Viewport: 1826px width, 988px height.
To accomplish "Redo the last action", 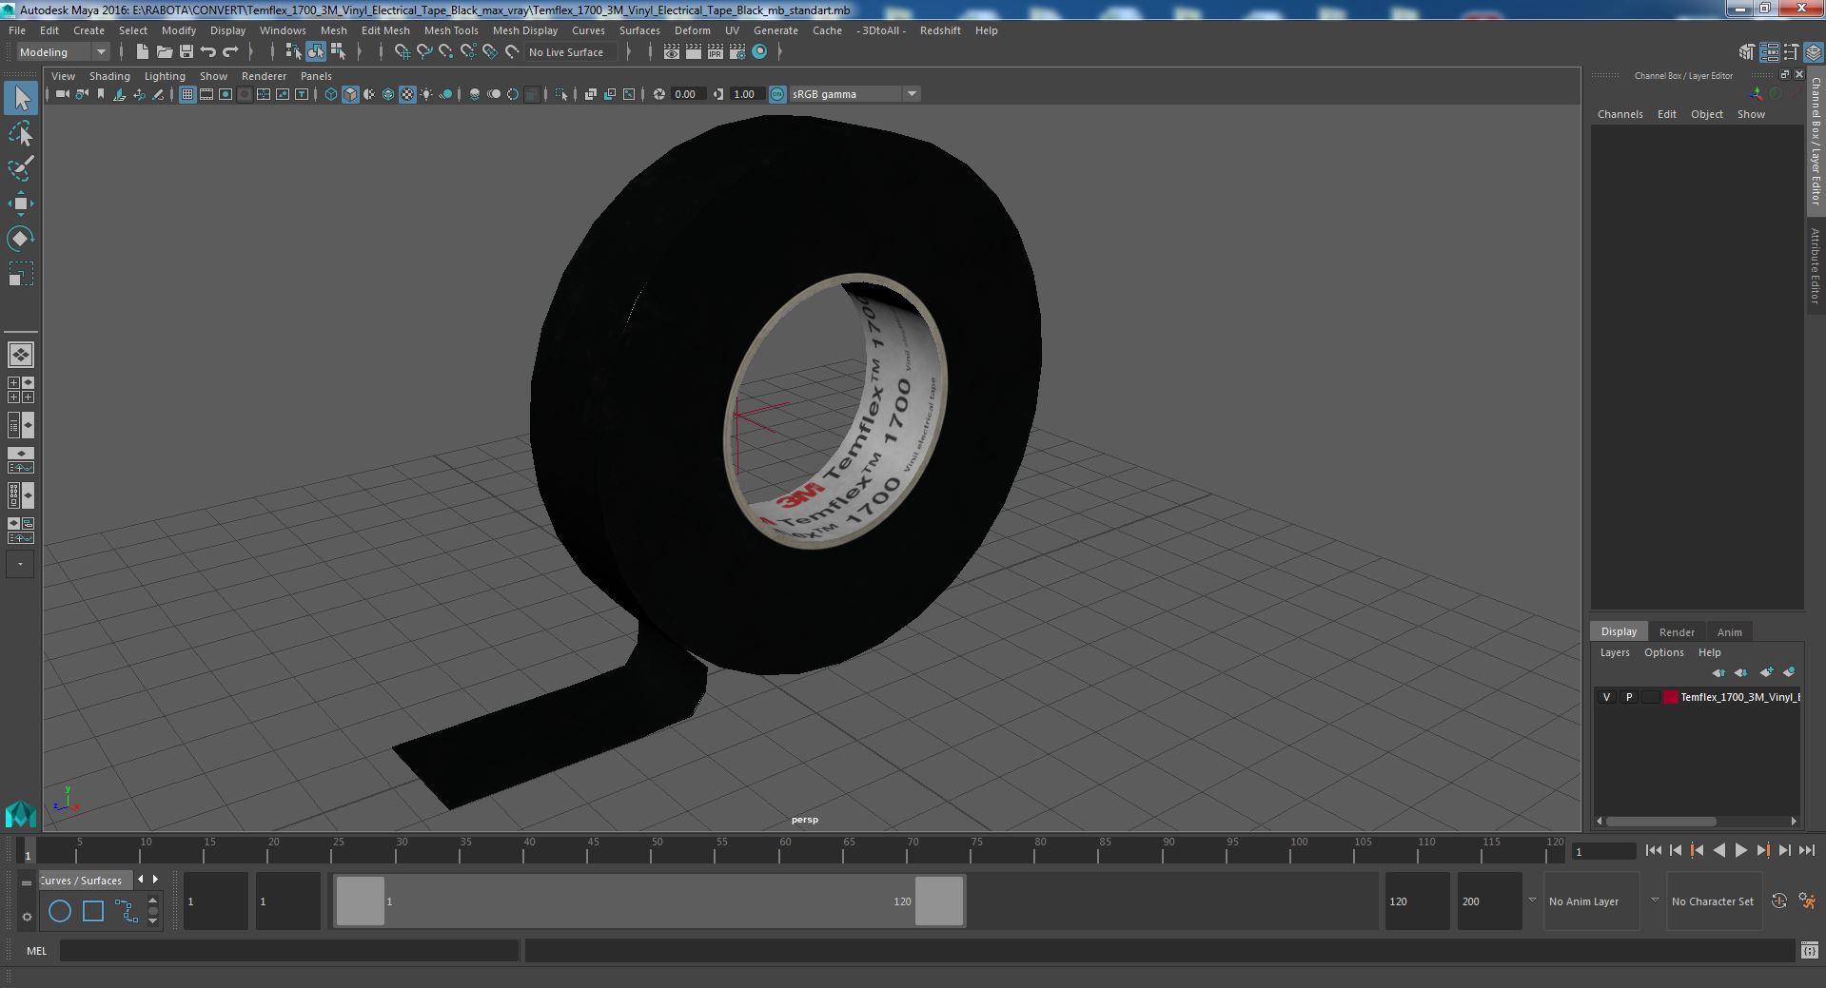I will [230, 52].
